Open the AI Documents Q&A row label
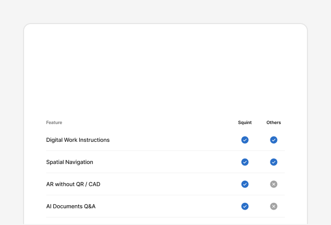 (x=71, y=206)
